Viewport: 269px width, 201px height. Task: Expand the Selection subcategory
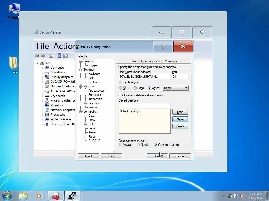click(85, 103)
